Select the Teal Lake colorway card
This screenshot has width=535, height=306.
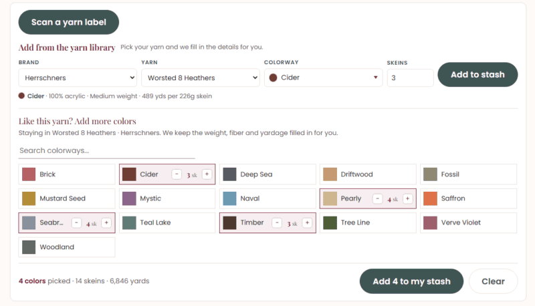167,222
